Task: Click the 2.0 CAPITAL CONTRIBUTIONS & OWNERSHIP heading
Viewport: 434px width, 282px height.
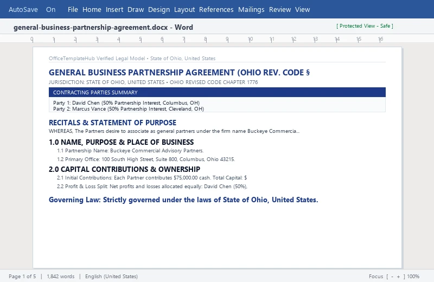Action: [x=124, y=169]
